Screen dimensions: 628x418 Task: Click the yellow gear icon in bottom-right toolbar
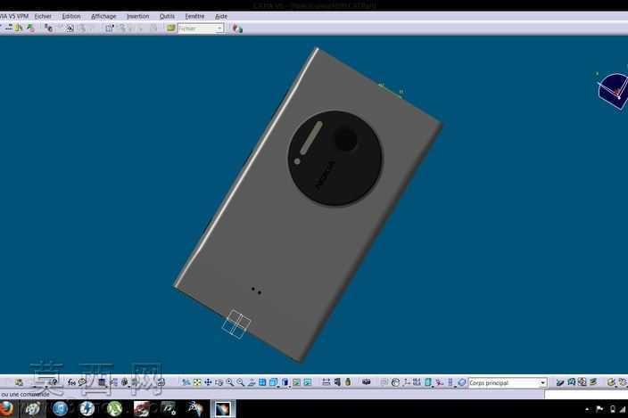[x=611, y=383]
